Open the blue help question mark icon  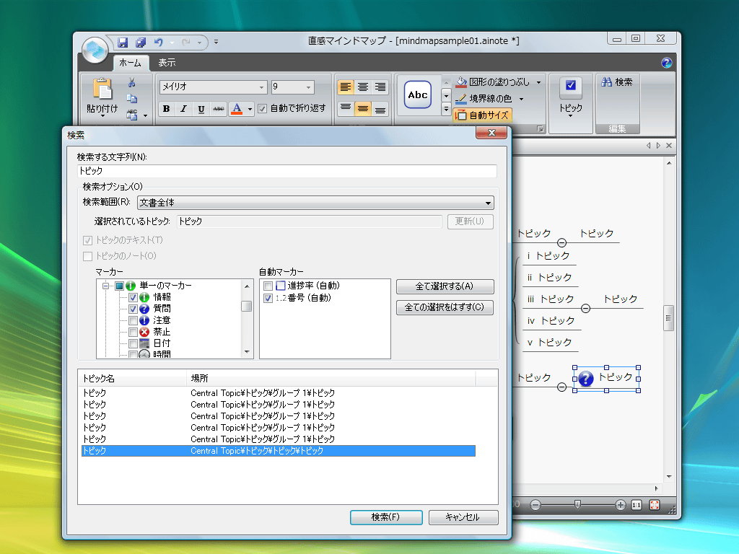[x=666, y=63]
